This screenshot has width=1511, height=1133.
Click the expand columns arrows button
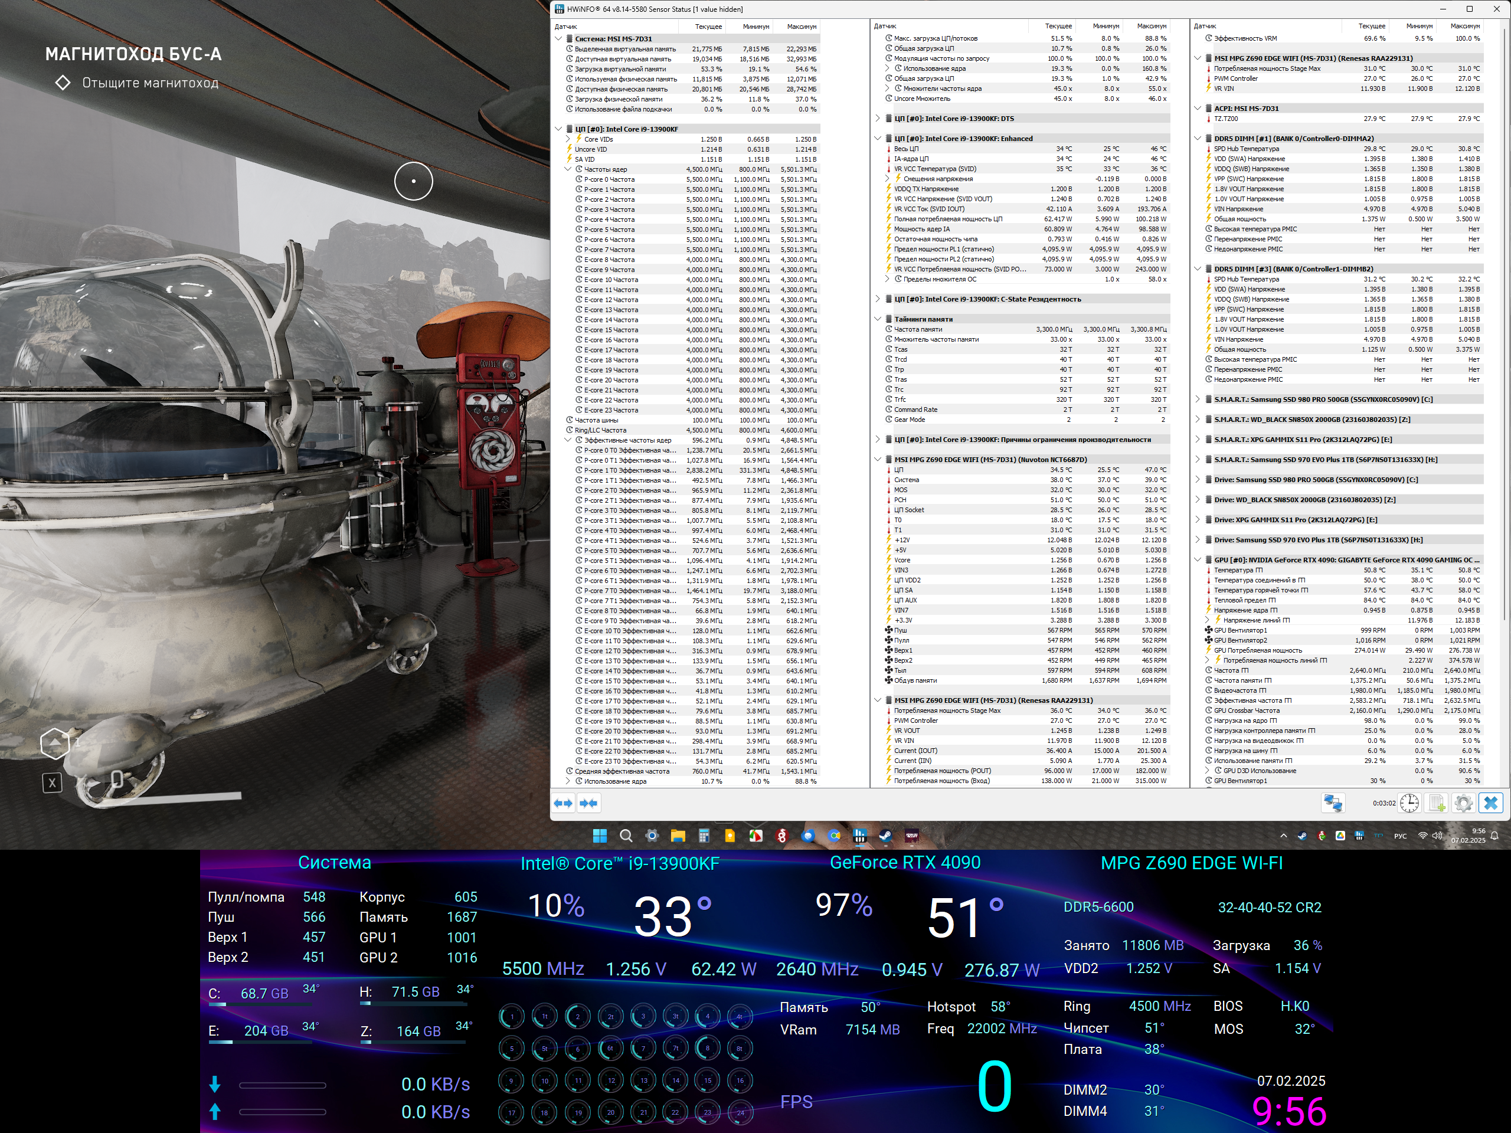point(563,803)
